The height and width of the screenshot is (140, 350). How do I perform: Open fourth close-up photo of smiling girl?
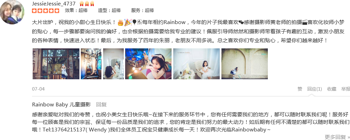148,64
